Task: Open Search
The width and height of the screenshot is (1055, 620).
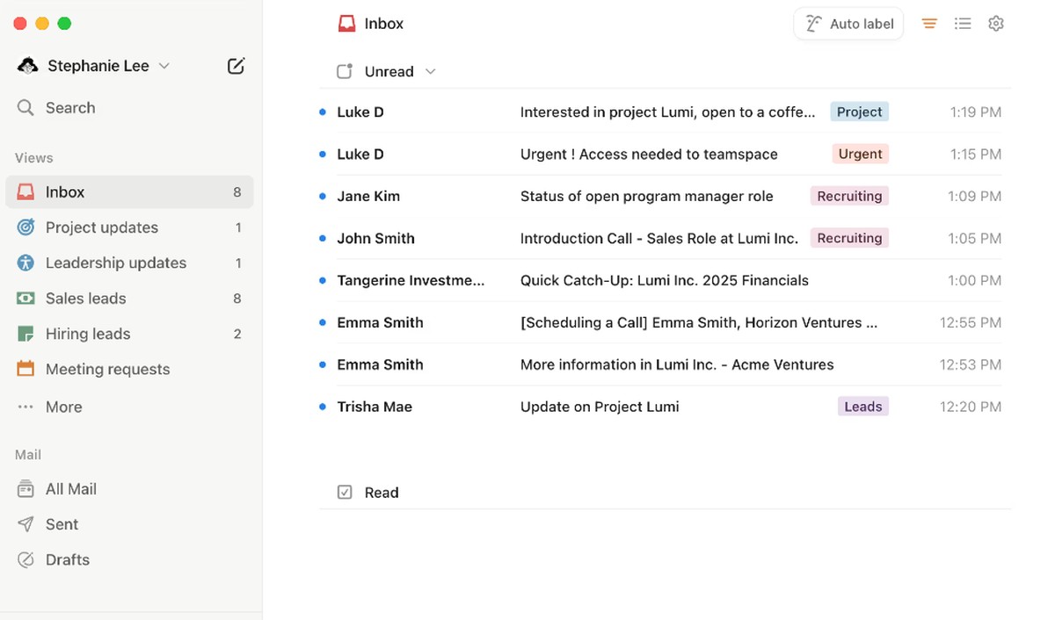Action: pyautogui.click(x=70, y=107)
